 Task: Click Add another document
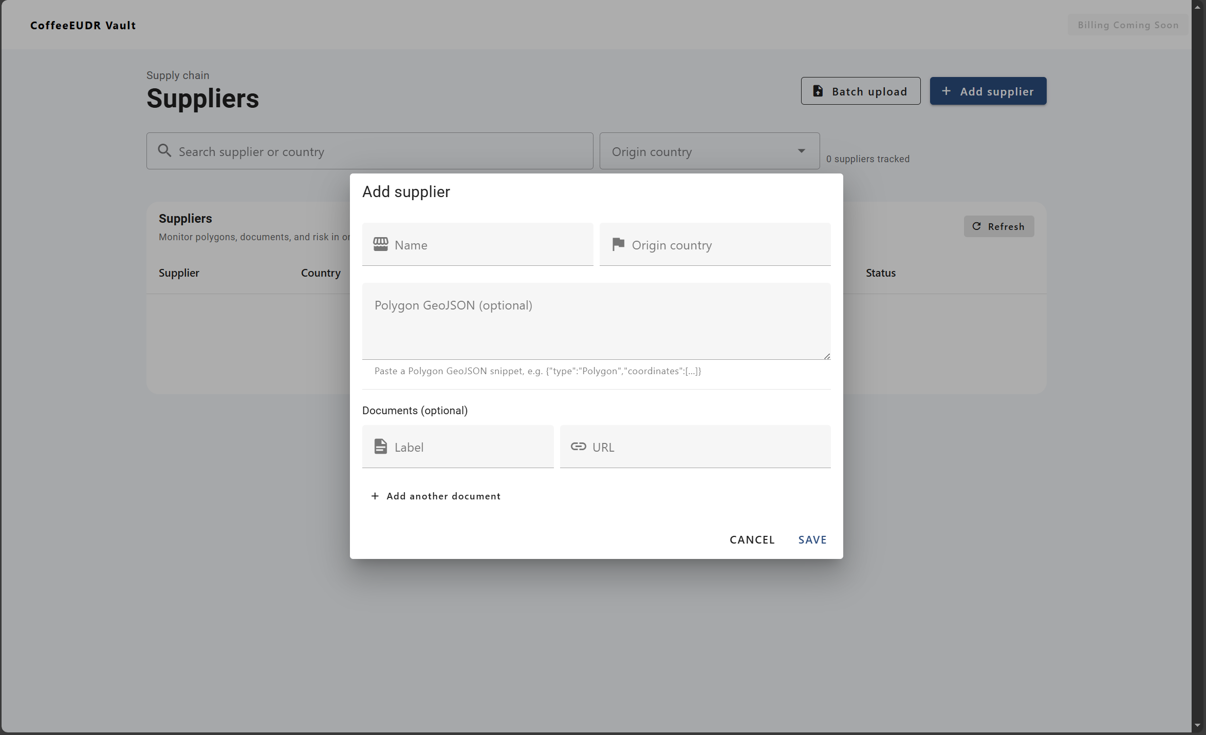tap(443, 496)
